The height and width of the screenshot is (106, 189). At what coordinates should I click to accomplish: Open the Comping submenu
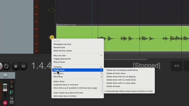77,67
